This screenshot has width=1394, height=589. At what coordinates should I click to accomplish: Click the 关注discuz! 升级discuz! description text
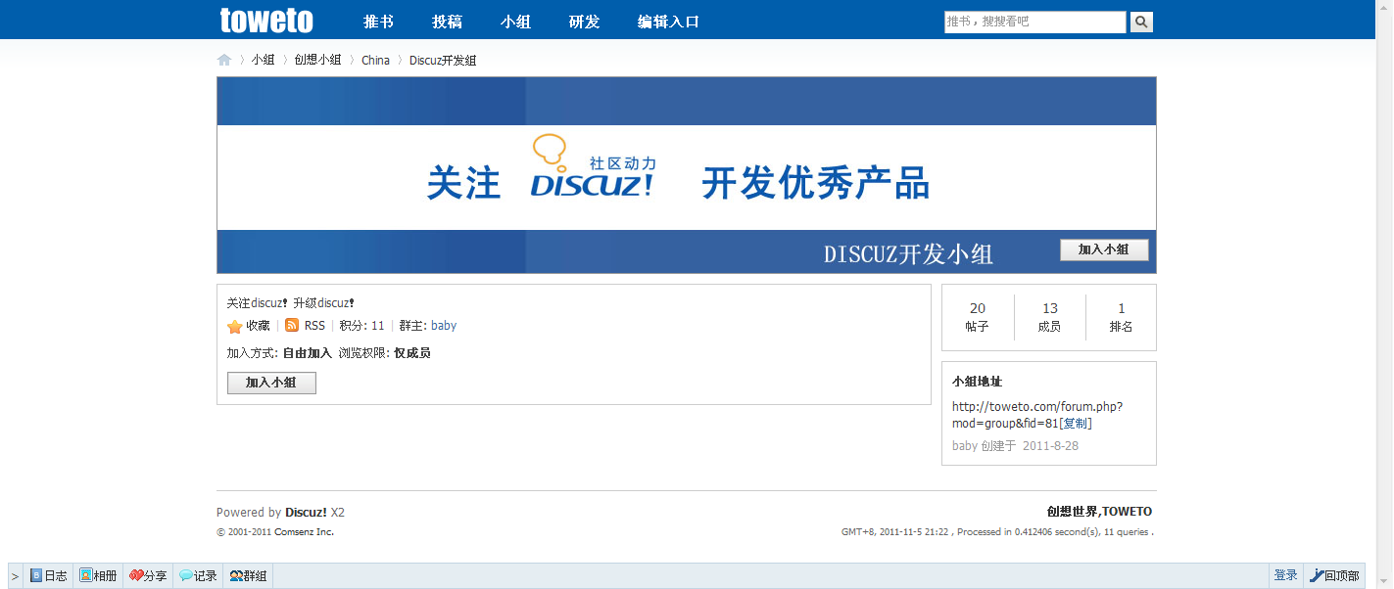click(290, 303)
